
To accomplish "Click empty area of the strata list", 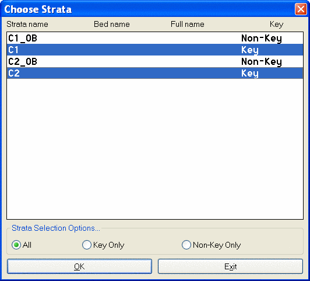I will point(155,148).
